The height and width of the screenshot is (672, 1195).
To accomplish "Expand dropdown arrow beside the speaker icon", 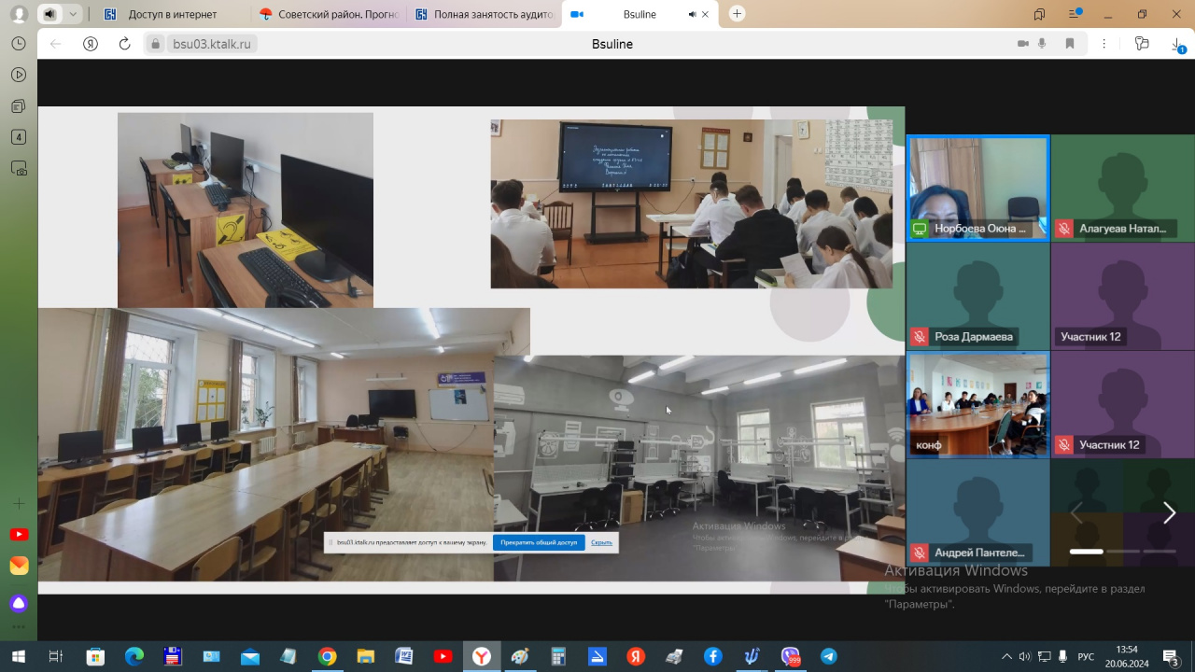I will coord(73,14).
